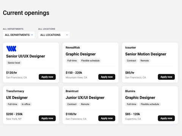Click the $100/hr rate text
182x136 pixels.
(71, 114)
